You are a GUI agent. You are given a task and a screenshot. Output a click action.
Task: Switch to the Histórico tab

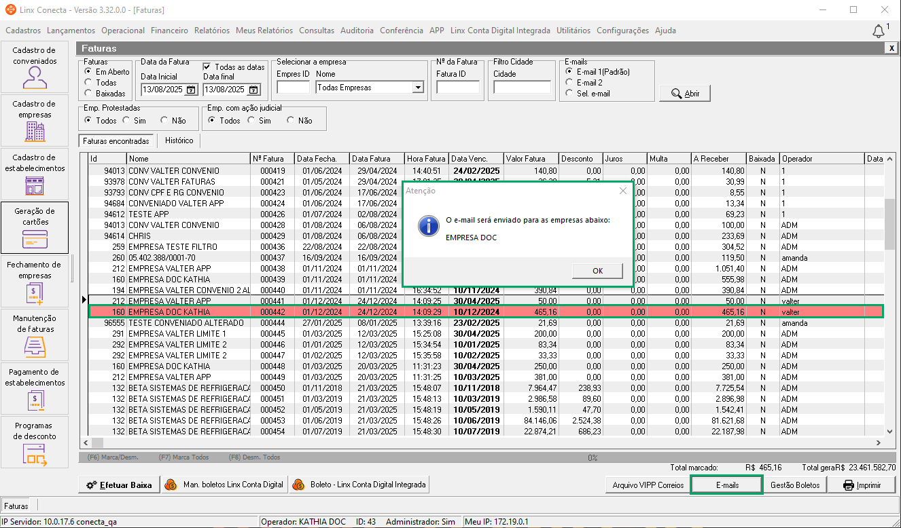179,140
